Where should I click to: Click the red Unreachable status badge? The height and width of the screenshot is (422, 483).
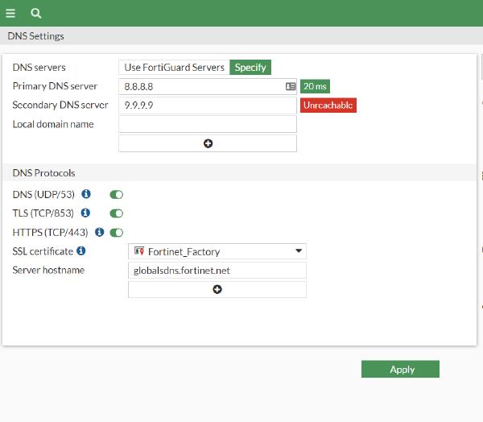tap(328, 105)
